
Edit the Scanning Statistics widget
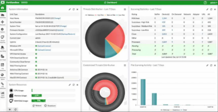(x=207, y=9)
